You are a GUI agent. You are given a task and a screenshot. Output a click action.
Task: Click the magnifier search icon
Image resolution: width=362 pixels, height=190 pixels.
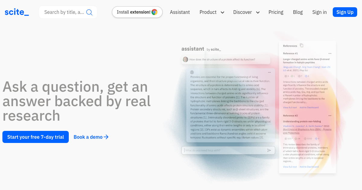tap(89, 12)
